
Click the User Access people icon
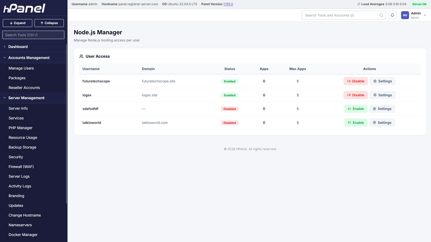(81, 56)
